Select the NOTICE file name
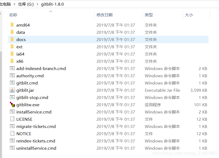This screenshot has width=219, height=158. click(x=24, y=134)
